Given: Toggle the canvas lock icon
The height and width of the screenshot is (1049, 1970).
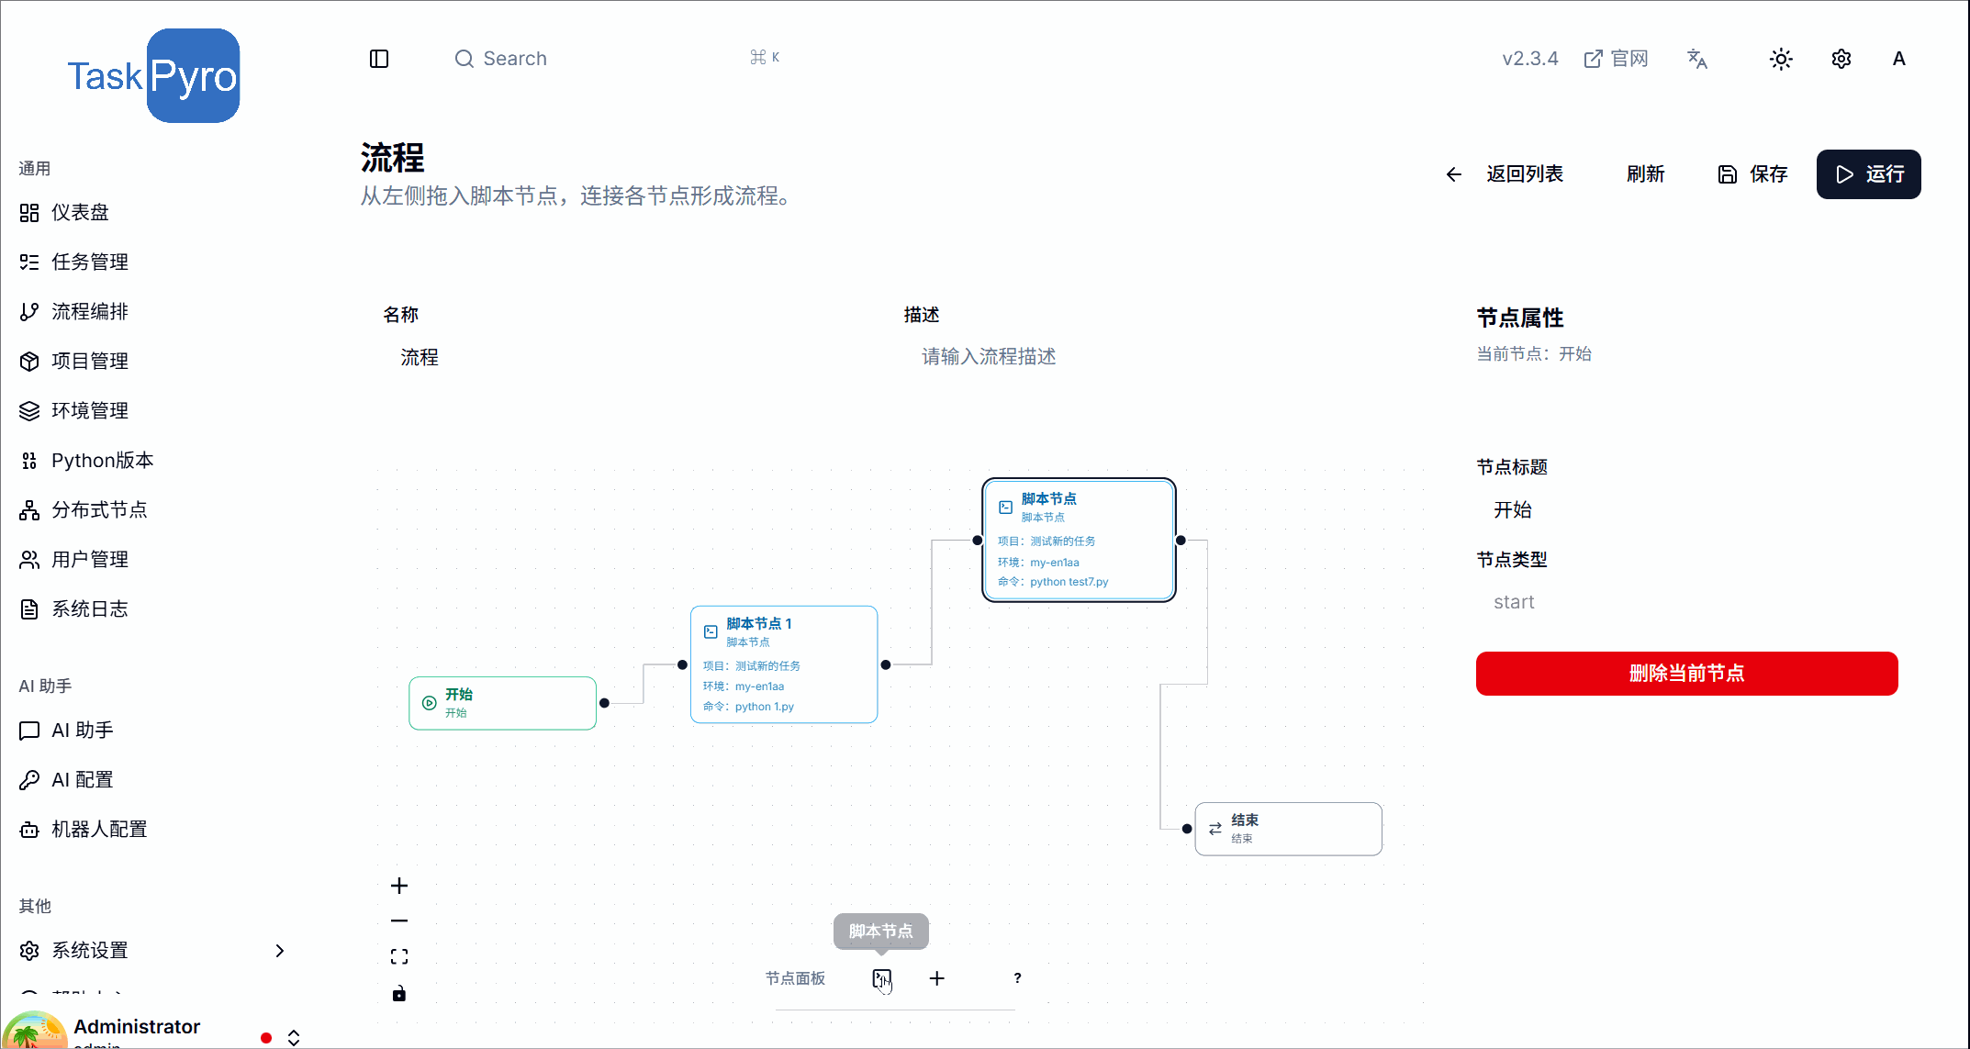Looking at the screenshot, I should [x=399, y=993].
